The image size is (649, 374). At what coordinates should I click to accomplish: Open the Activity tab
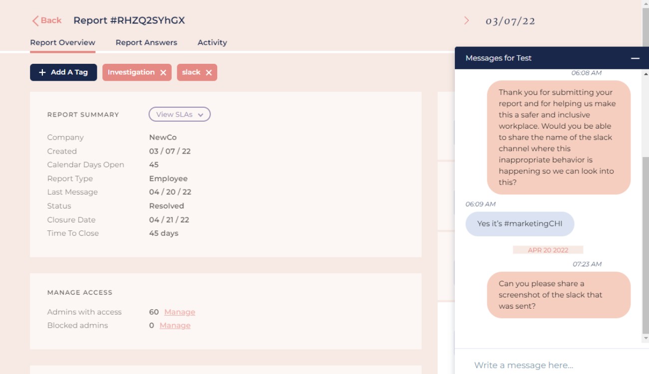tap(212, 42)
